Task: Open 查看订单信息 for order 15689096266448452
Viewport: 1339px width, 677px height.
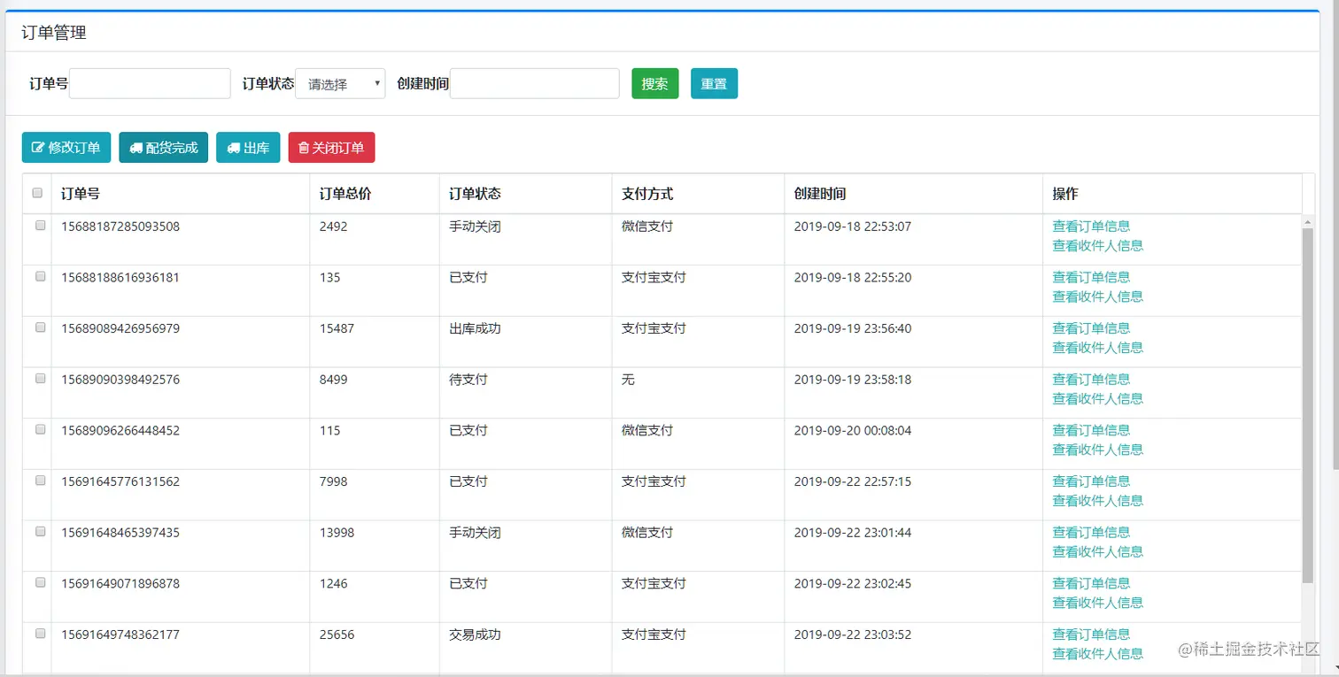Action: click(x=1091, y=430)
